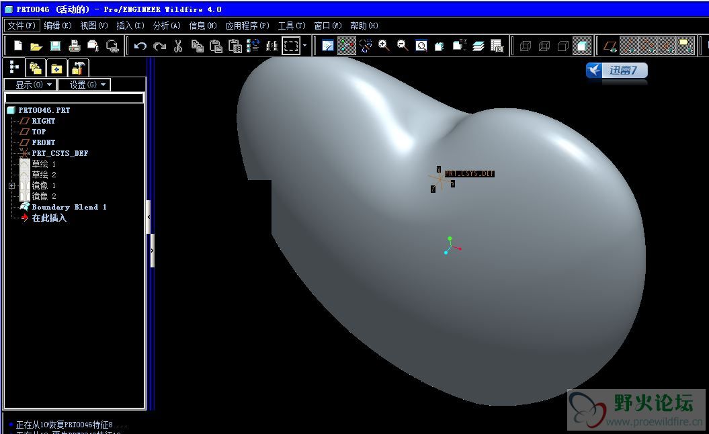
Task: Switch to hidden line display
Action: (x=544, y=46)
